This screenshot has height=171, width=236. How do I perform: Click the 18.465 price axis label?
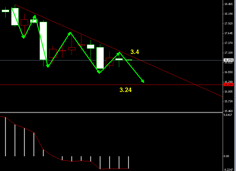click(228, 4)
